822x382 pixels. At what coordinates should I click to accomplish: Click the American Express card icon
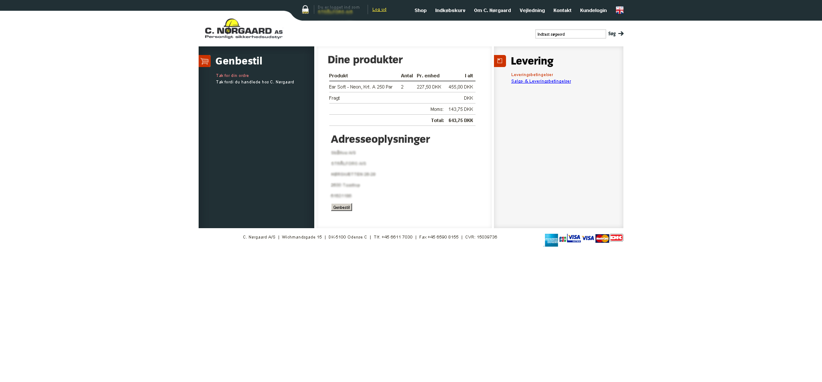pos(551,240)
